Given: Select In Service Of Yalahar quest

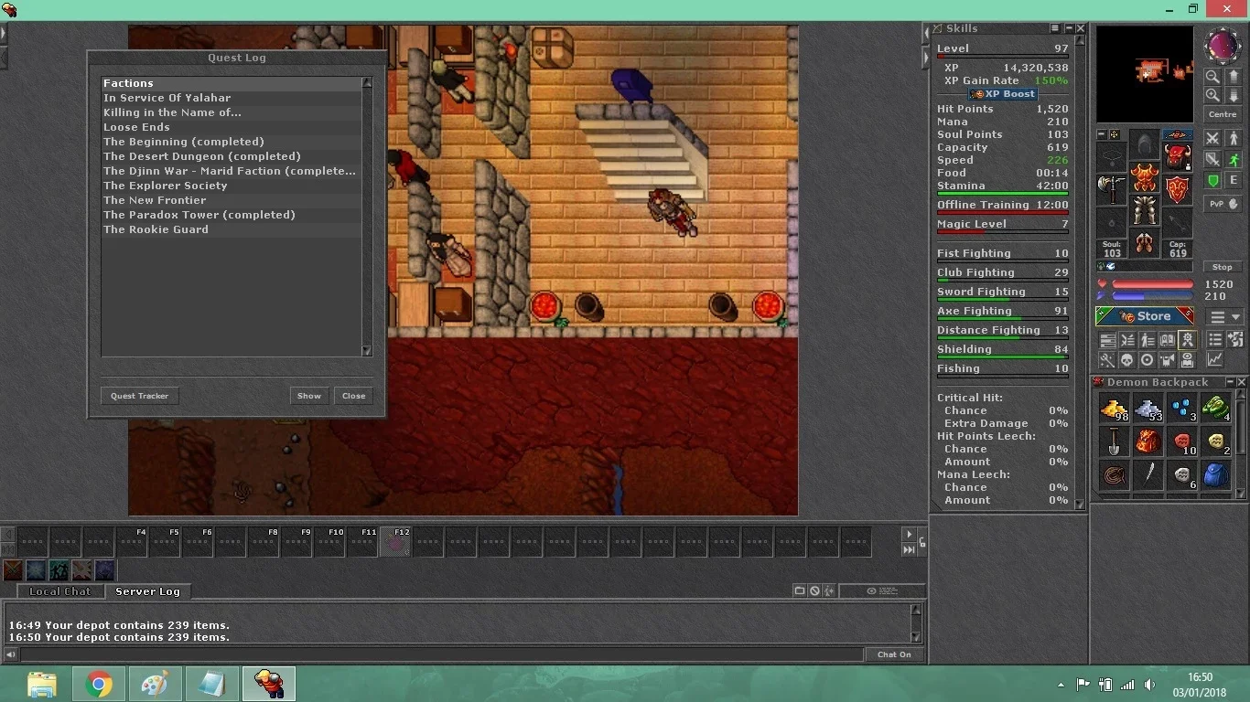Looking at the screenshot, I should 232,98.
